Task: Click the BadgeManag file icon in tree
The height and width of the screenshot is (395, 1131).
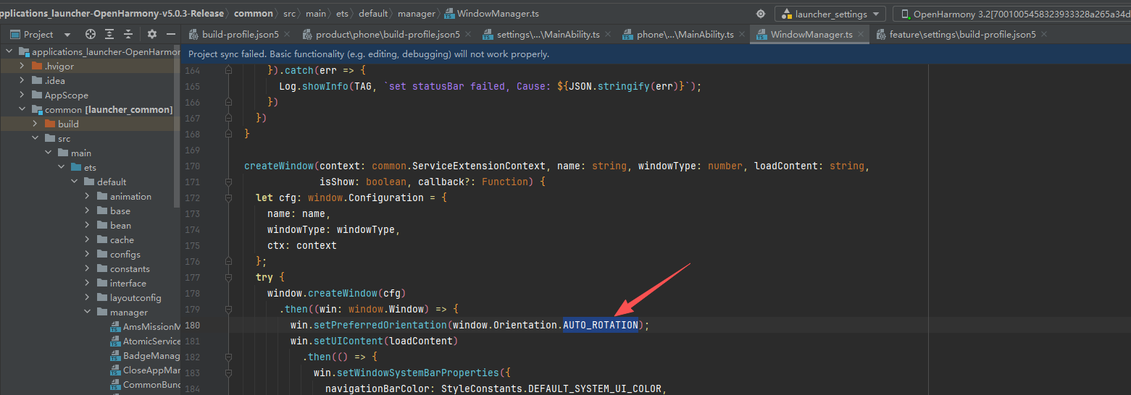Action: pos(115,356)
